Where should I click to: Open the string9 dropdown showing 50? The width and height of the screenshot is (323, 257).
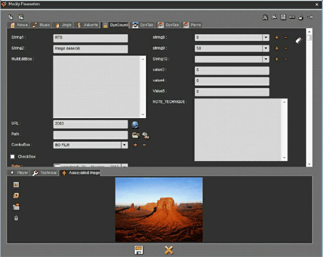coord(266,48)
